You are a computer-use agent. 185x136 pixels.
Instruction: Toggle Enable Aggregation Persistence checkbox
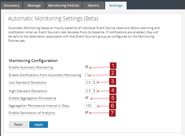(87, 98)
